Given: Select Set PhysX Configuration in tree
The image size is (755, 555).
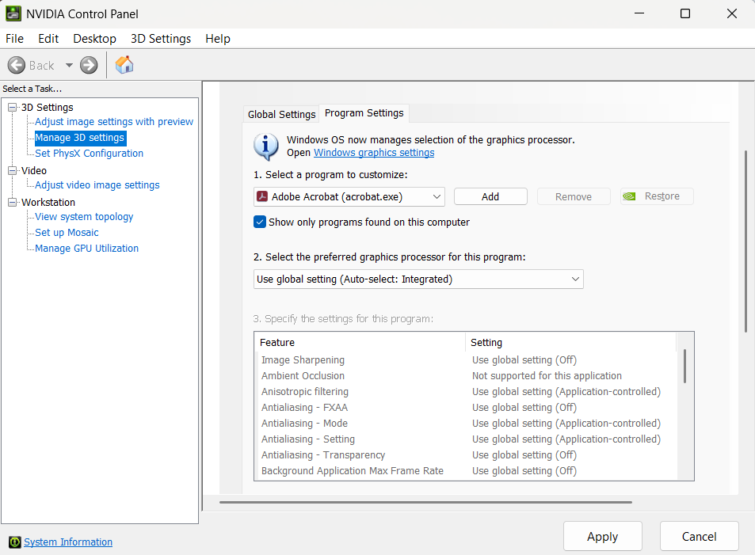Looking at the screenshot, I should [89, 154].
